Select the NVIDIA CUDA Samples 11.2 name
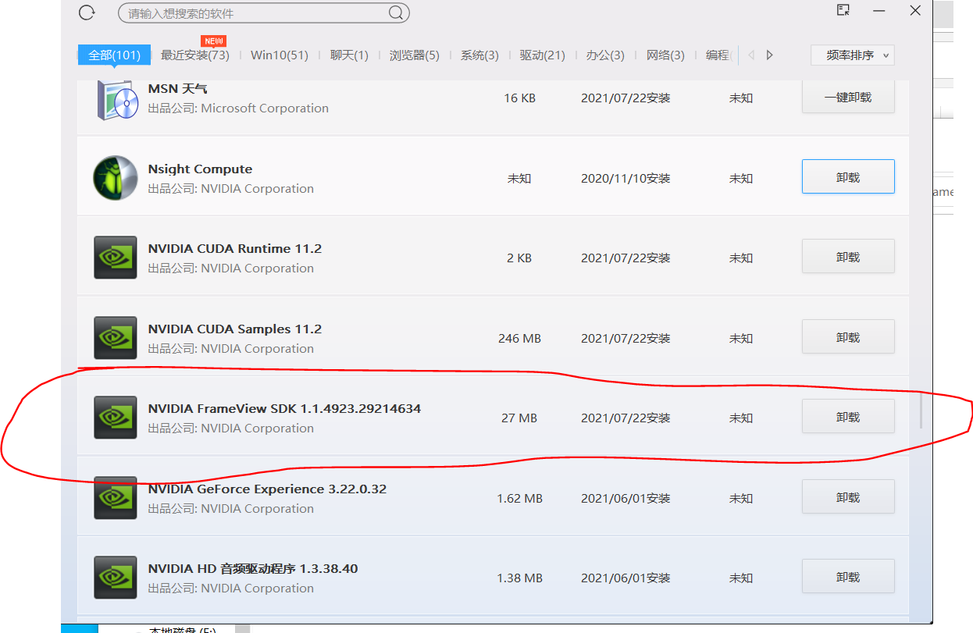The height and width of the screenshot is (633, 973). click(x=235, y=329)
